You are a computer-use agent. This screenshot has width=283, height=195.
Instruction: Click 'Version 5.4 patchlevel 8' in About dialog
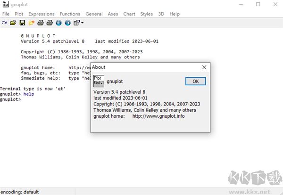[119, 92]
